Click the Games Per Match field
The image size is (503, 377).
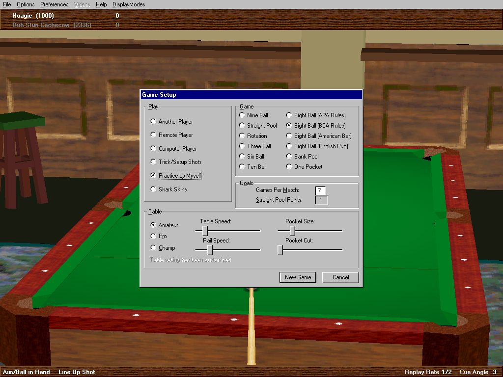pyautogui.click(x=320, y=190)
